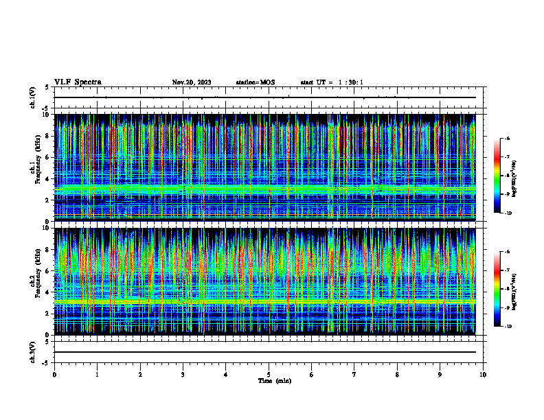Click the "station=MOS" header label
This screenshot has height=420, width=544.
tap(256, 82)
